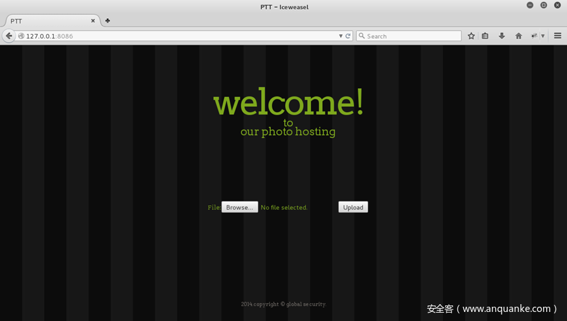Expand the extension dropdown arrow
The image size is (567, 321).
(x=543, y=36)
